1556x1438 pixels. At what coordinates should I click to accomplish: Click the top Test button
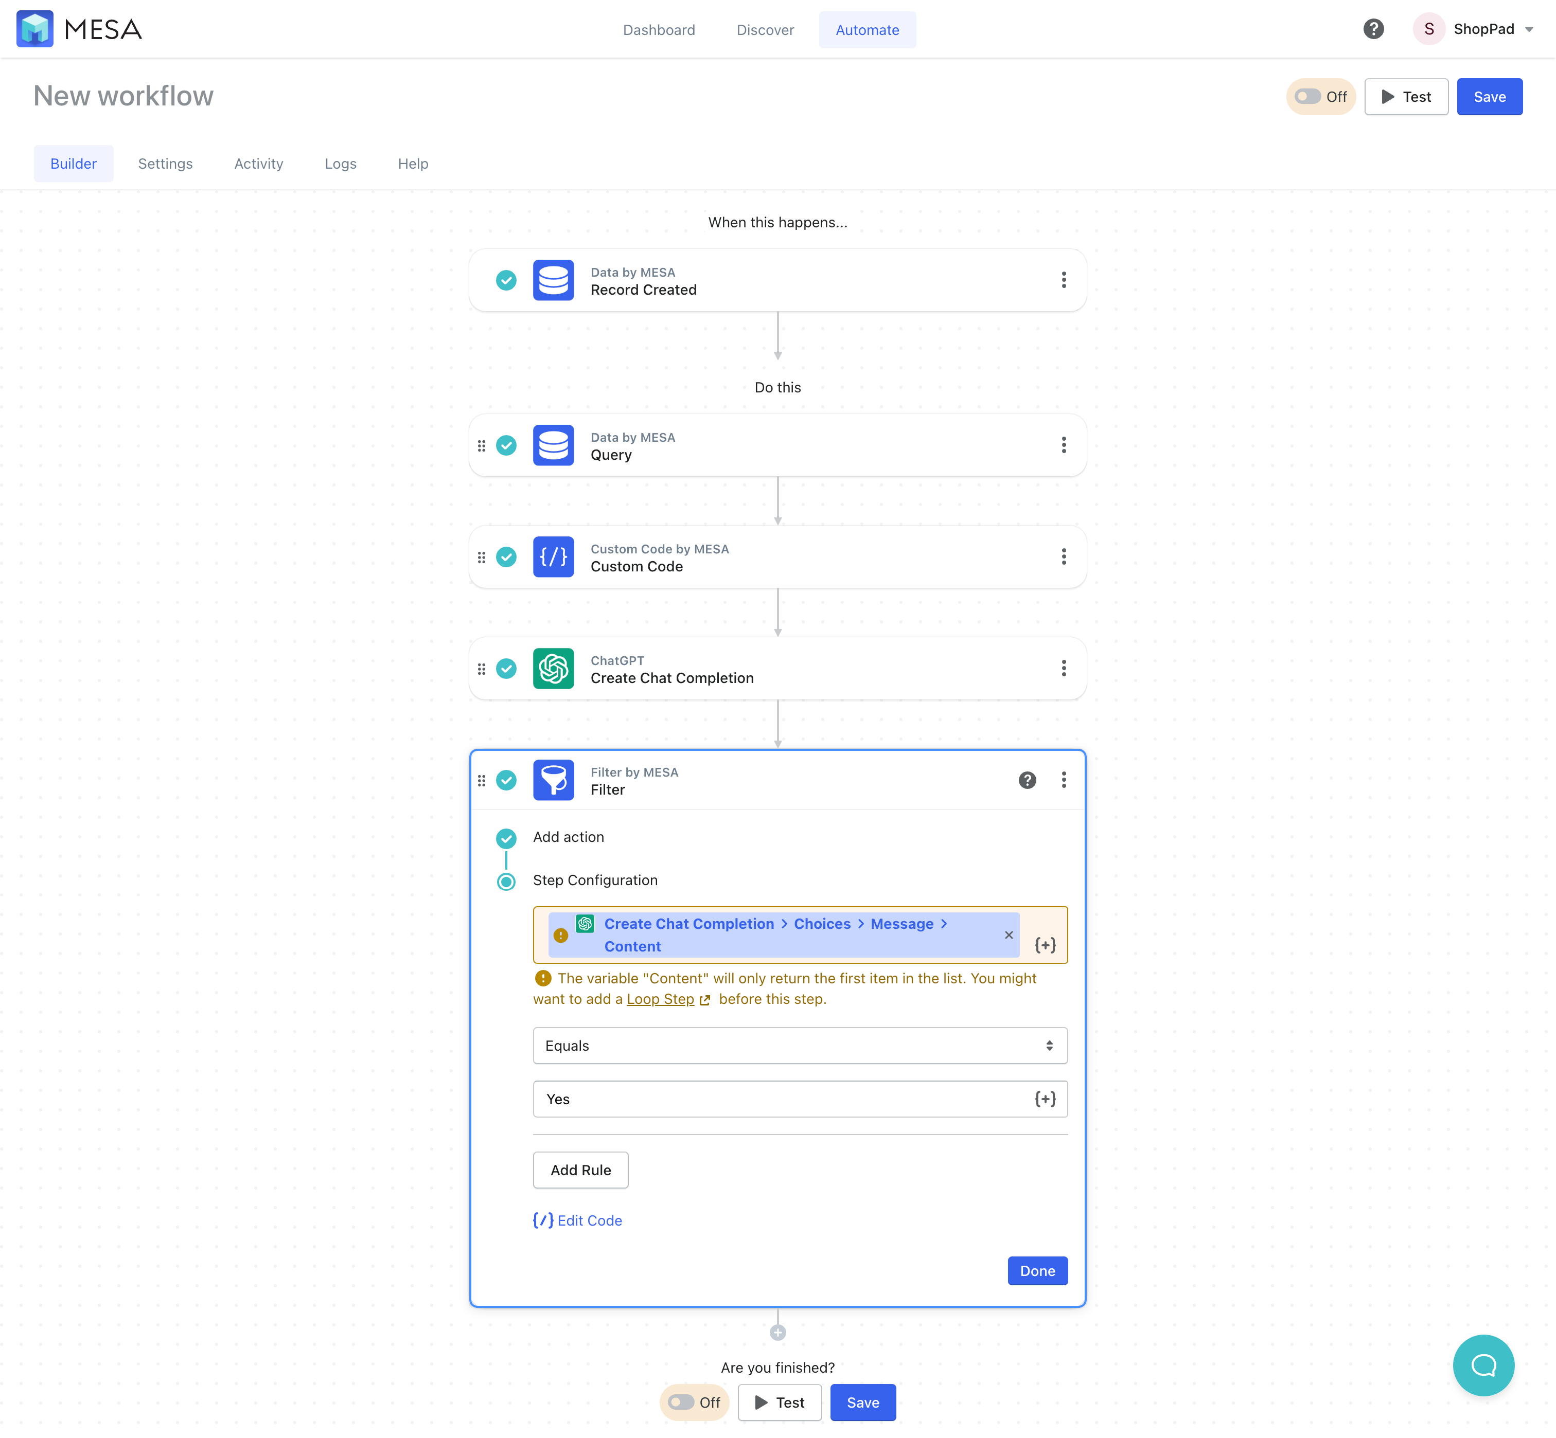(1406, 97)
